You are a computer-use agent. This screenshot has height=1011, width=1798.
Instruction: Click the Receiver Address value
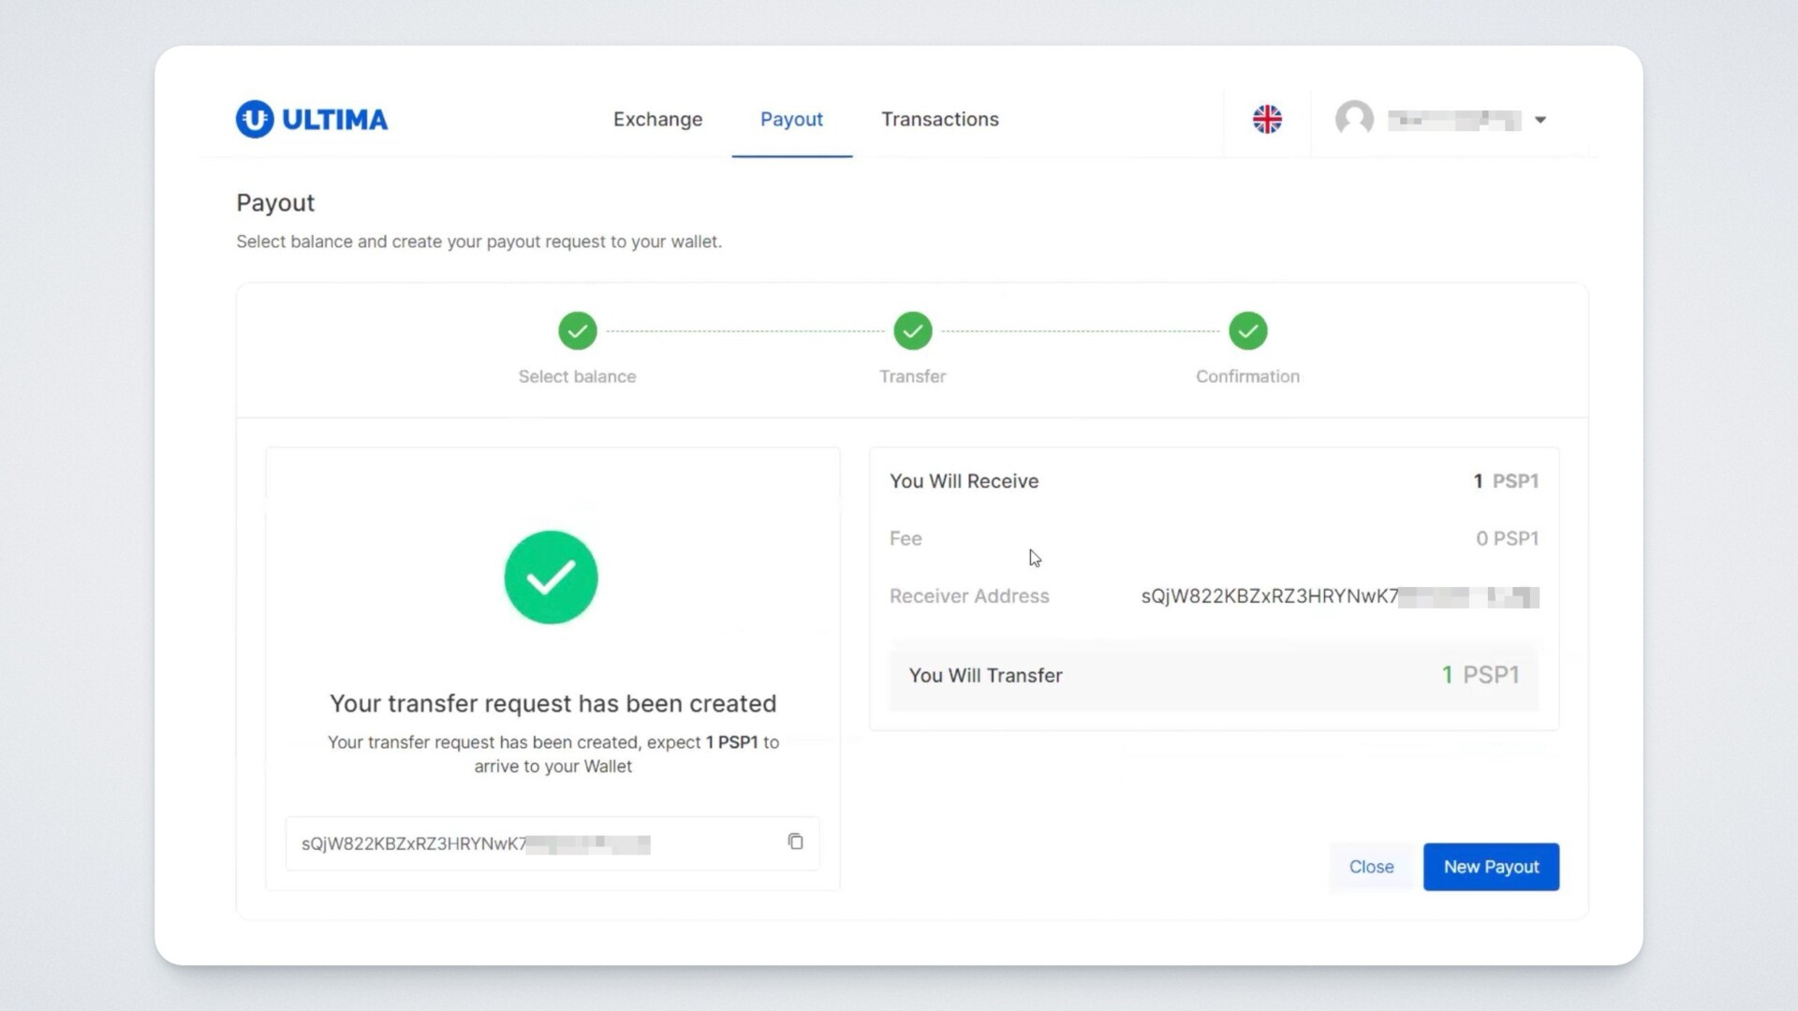coord(1339,596)
